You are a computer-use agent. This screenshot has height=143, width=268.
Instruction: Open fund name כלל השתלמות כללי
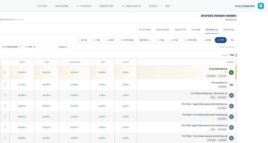[x=219, y=83]
